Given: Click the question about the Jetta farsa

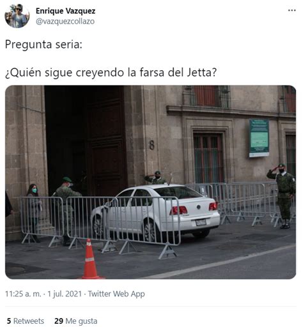Looking at the screenshot, I should pos(111,73).
